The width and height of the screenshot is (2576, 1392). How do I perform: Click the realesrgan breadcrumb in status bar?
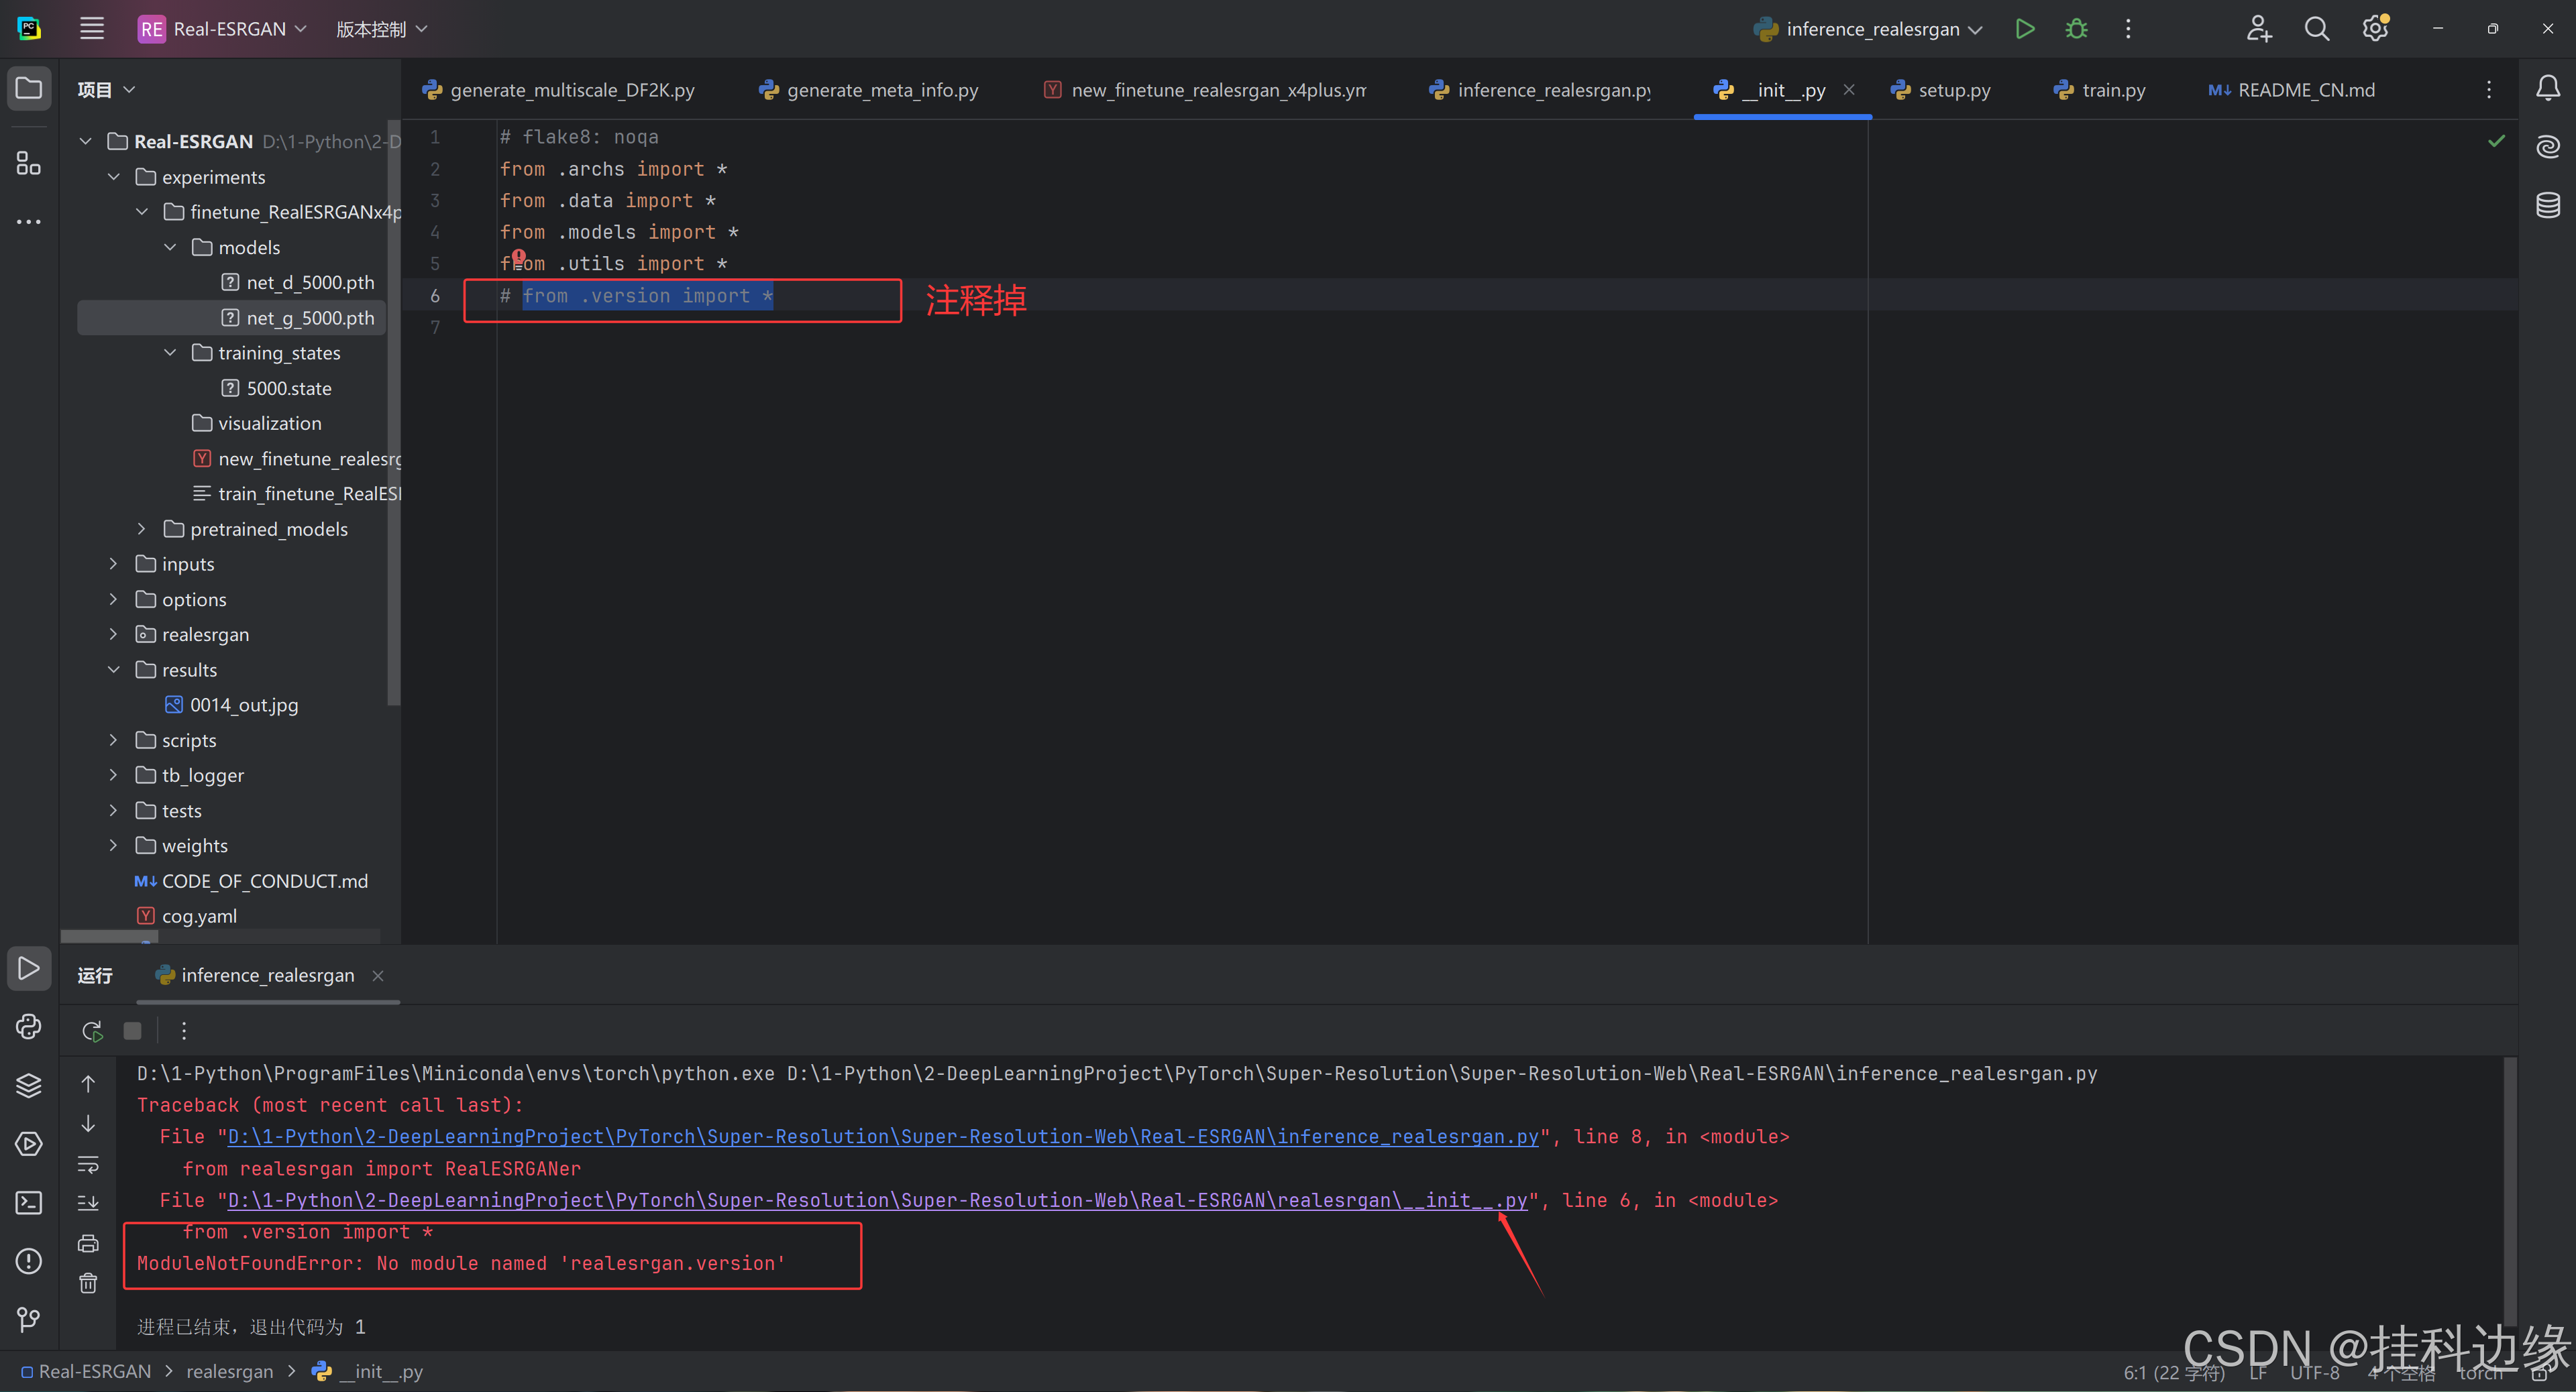pos(229,1371)
